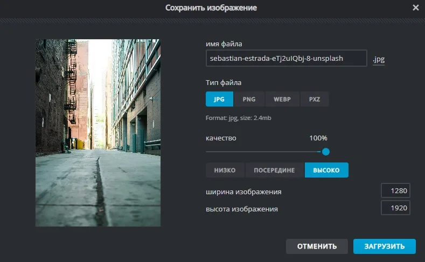425x262 pixels.
Task: Click the имя файла label
Action: [x=224, y=44]
